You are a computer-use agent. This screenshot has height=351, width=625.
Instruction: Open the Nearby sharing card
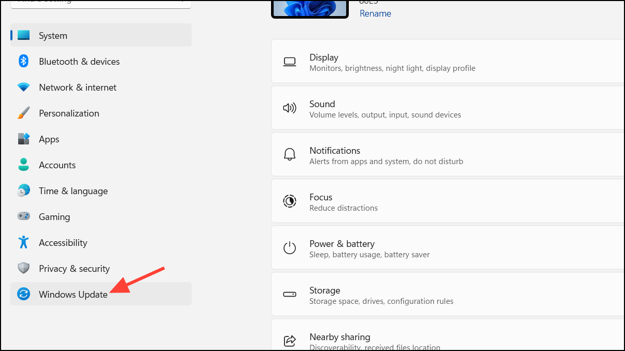[x=448, y=335]
